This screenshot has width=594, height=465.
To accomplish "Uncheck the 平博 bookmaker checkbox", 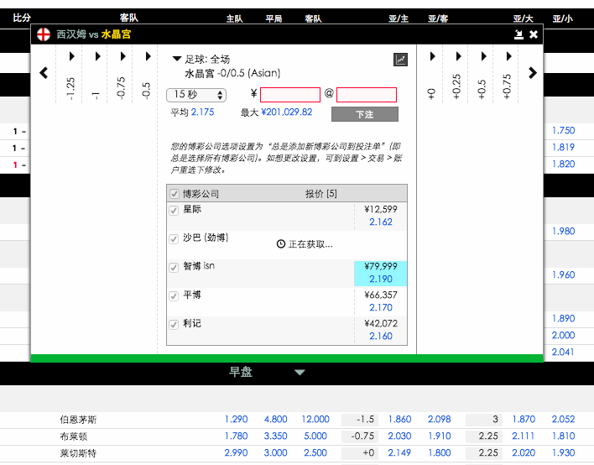I will click(175, 295).
